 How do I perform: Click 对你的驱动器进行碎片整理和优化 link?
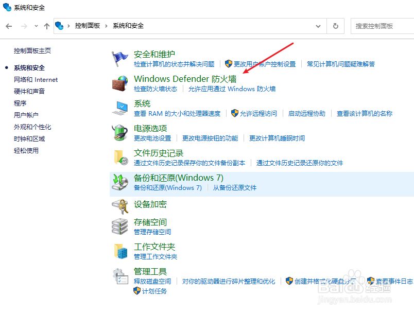click(229, 282)
